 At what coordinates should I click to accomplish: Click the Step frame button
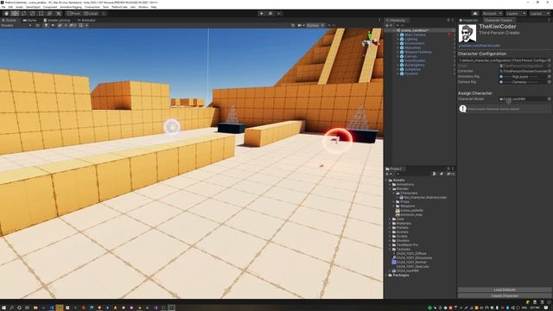278,14
